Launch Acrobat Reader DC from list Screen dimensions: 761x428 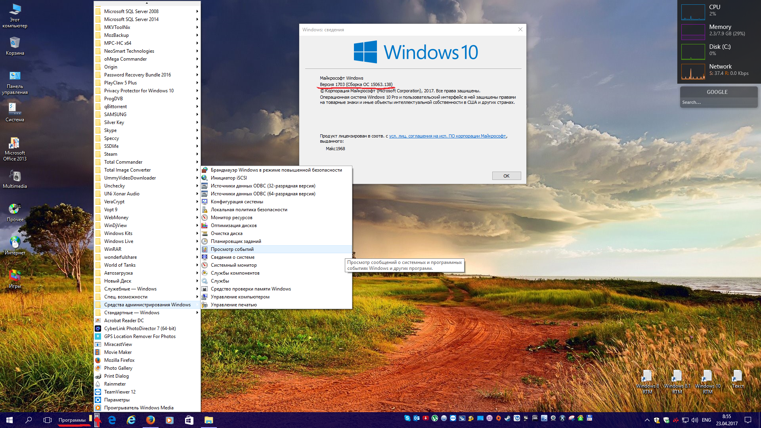(147, 321)
